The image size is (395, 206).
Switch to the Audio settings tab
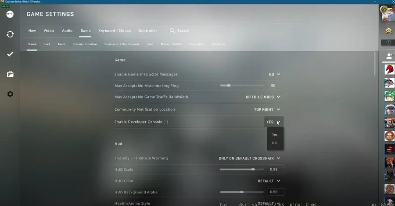(x=67, y=31)
